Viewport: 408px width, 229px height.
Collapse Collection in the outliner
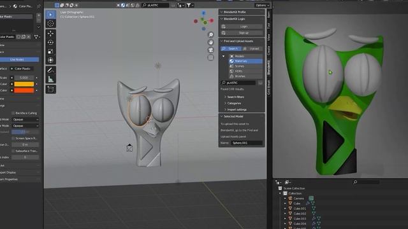coord(280,193)
